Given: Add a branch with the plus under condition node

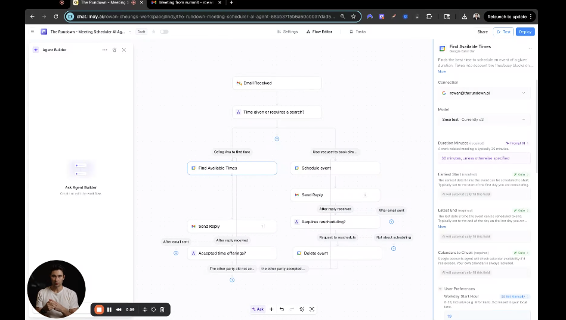Looking at the screenshot, I should coord(277,139).
